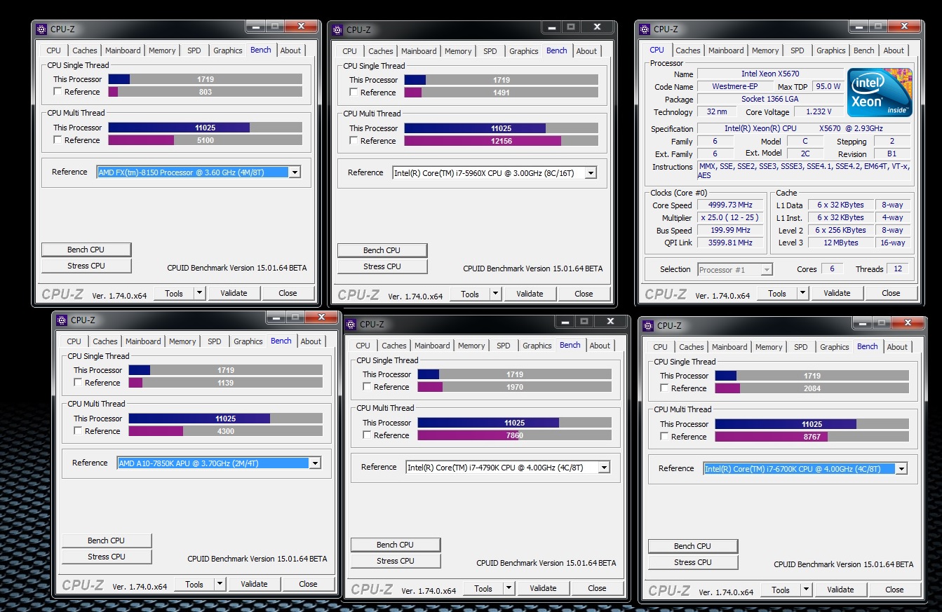Click the Max TDP value 95.0 W

tap(828, 86)
